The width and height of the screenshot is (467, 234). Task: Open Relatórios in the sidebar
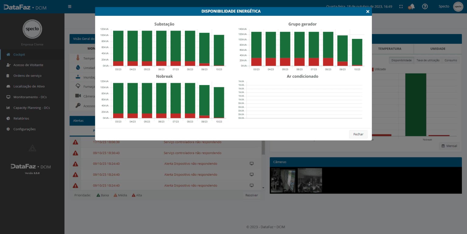21,119
